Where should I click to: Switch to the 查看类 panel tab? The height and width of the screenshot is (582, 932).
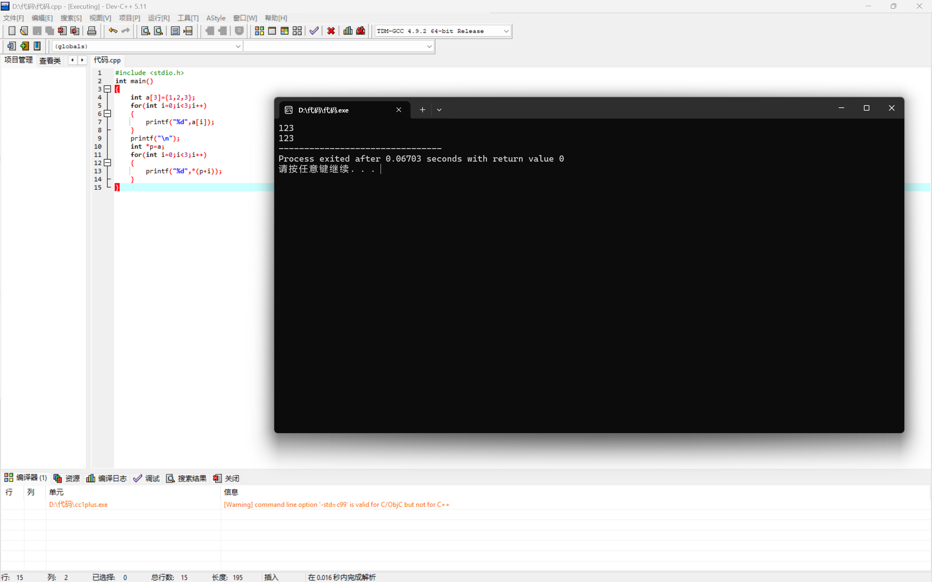pos(50,60)
